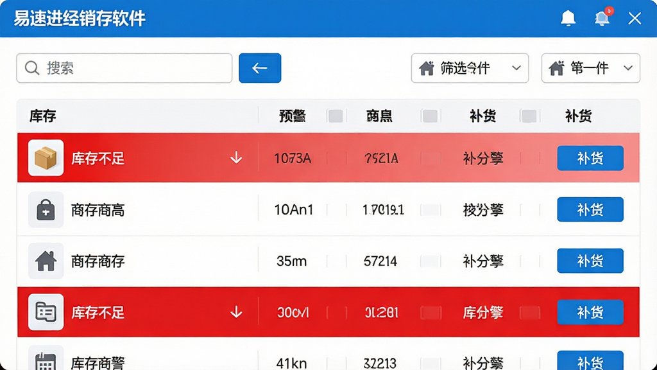Click the 商息 column header
Screen dimensions: 657x370
click(x=379, y=116)
